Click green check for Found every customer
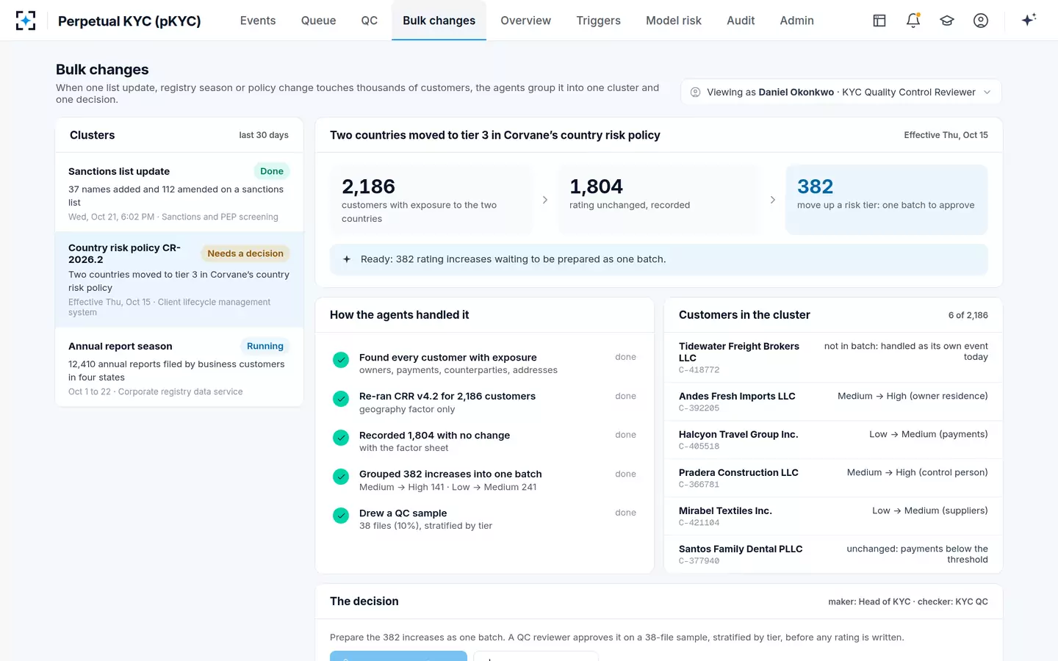 pyautogui.click(x=341, y=360)
